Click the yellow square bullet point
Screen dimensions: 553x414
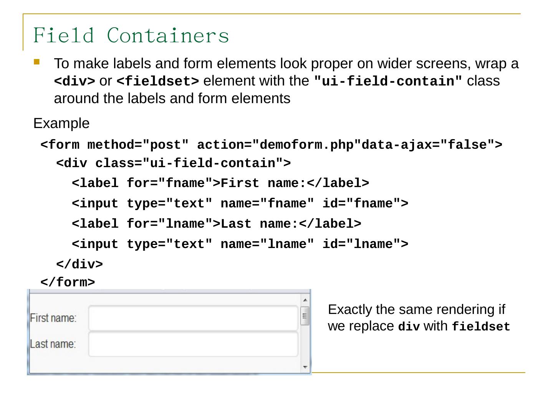pos(36,61)
